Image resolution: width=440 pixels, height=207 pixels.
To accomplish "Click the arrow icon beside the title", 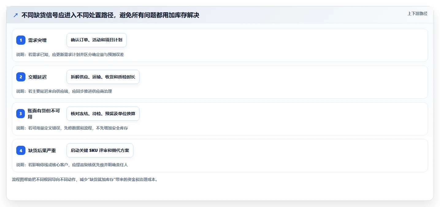I will [16, 15].
